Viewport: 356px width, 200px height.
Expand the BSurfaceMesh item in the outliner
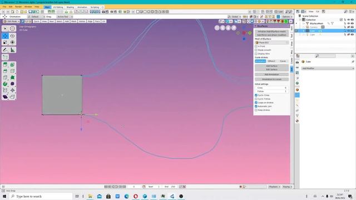[304, 23]
